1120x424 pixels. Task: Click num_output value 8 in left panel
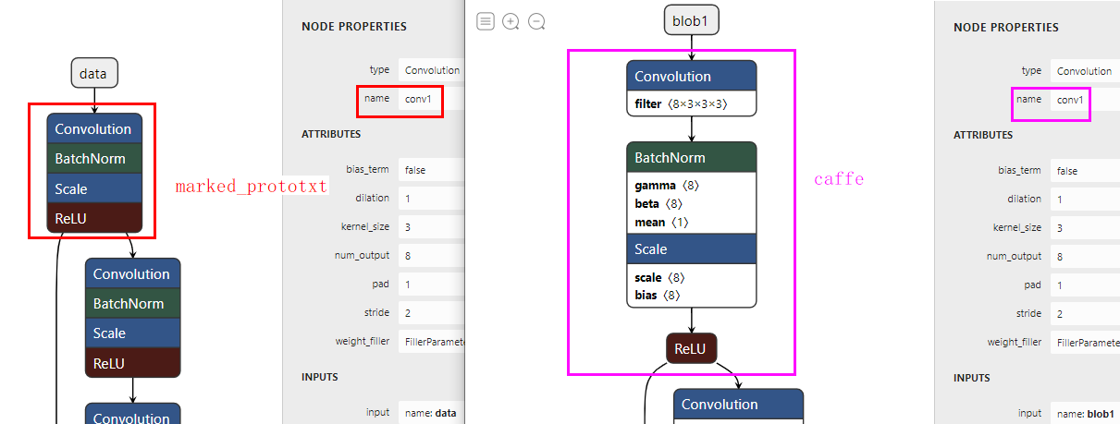click(x=431, y=256)
